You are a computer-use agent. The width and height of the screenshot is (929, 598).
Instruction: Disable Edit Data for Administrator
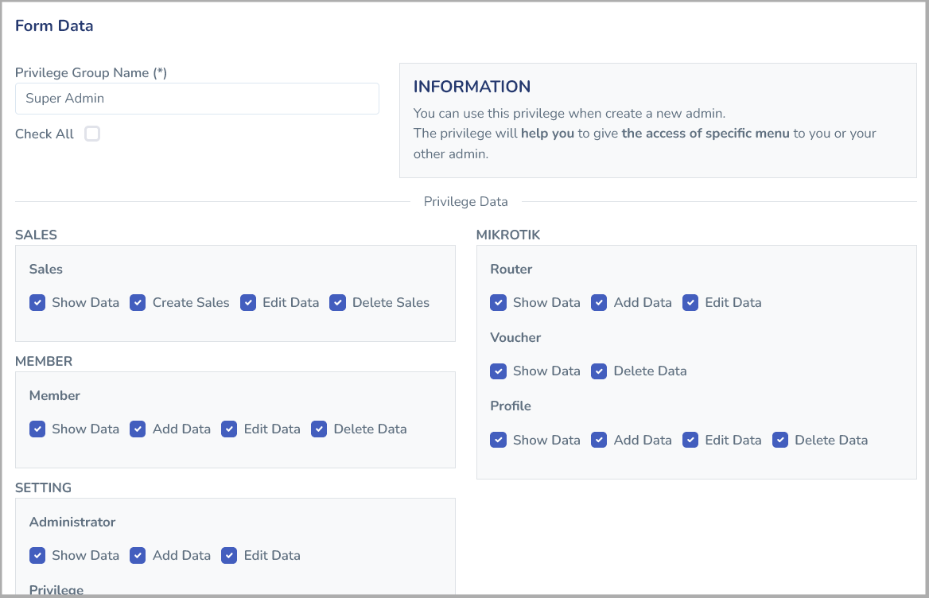pyautogui.click(x=229, y=556)
